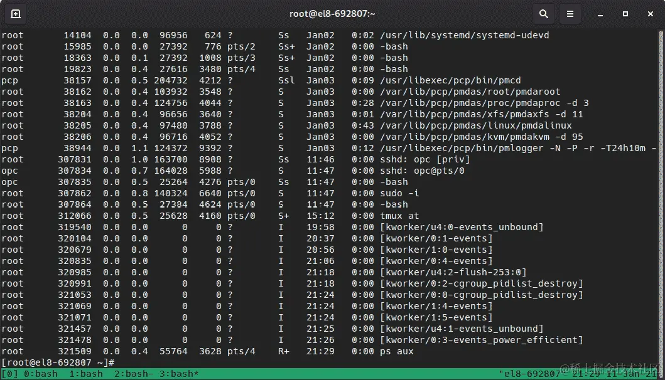Switch to tmux window 3:bash*
The image size is (665, 380).
pos(179,374)
